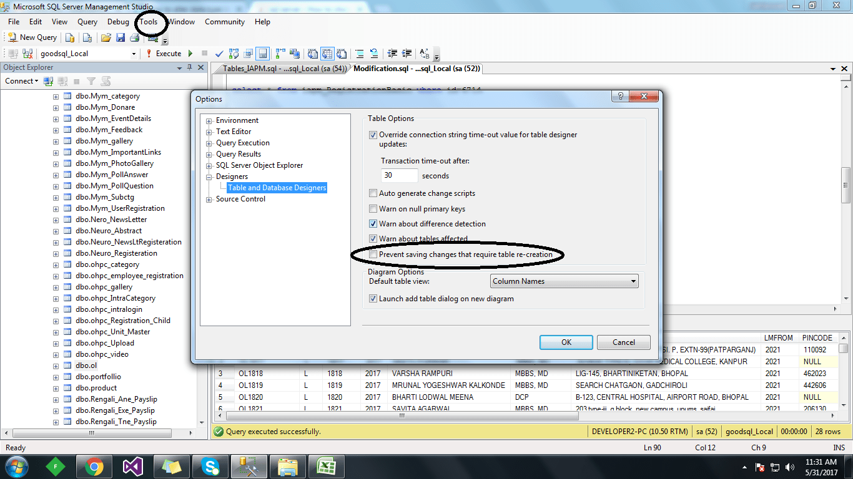Image resolution: width=853 pixels, height=479 pixels.
Task: Click the Uncomment selected lines icon
Action: [373, 54]
